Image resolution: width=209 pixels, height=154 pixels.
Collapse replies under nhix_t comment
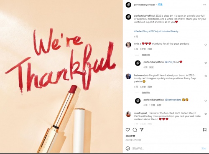tap(146, 55)
